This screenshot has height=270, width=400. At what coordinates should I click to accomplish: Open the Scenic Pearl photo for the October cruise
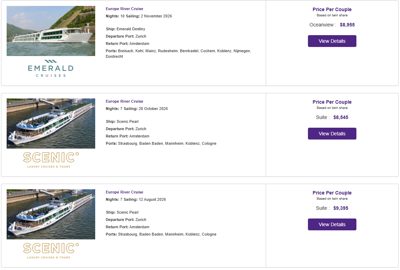tap(51, 124)
